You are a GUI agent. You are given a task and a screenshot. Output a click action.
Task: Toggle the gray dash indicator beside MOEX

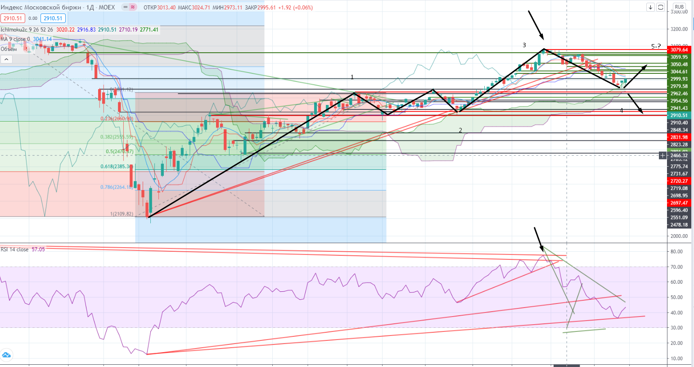[x=122, y=7]
